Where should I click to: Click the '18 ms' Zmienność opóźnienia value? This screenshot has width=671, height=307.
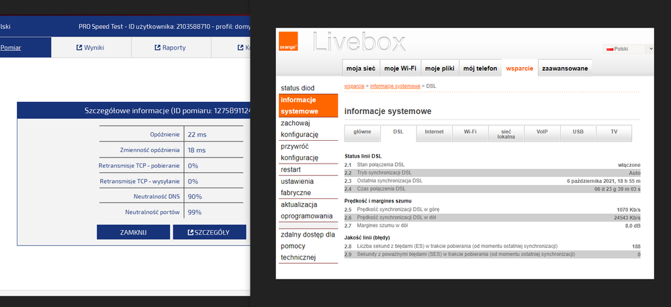click(197, 150)
